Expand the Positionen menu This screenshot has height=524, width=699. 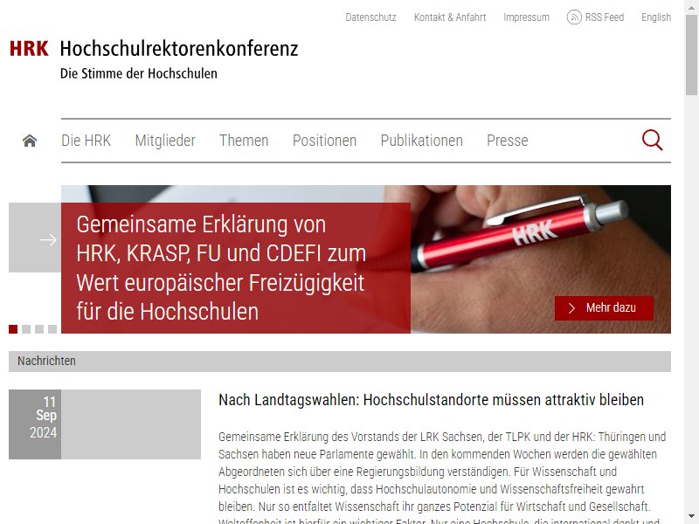[x=324, y=141]
